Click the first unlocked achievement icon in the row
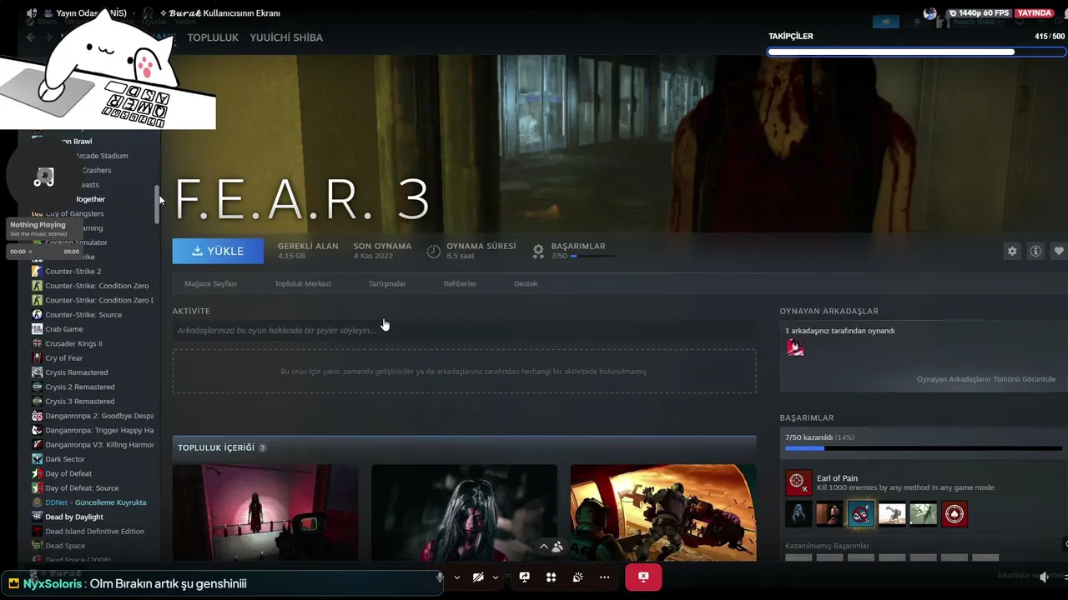Screen dimensions: 1068x600 click(x=798, y=514)
